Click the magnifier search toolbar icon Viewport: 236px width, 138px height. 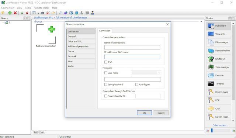[60, 13]
